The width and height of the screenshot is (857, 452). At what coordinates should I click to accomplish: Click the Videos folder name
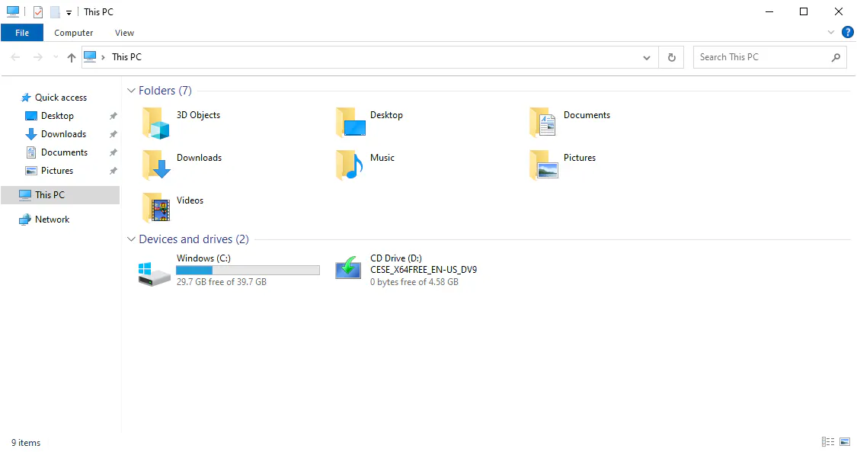[190, 200]
